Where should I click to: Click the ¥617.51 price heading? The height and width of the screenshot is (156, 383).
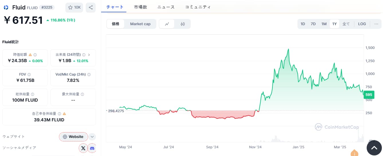pyautogui.click(x=23, y=20)
